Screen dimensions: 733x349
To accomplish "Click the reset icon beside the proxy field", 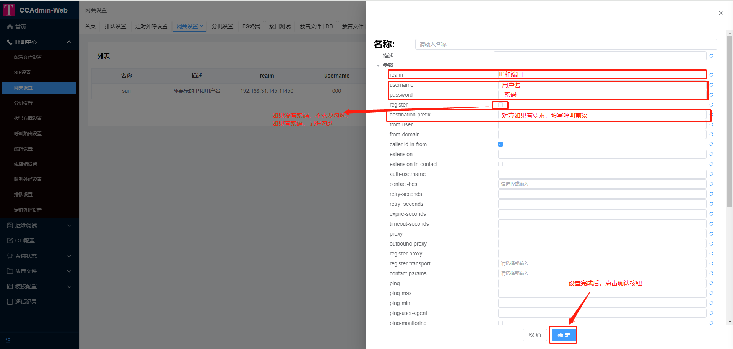I will click(x=711, y=234).
